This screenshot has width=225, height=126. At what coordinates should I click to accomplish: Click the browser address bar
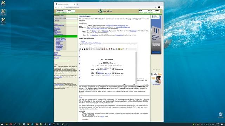click(110, 7)
